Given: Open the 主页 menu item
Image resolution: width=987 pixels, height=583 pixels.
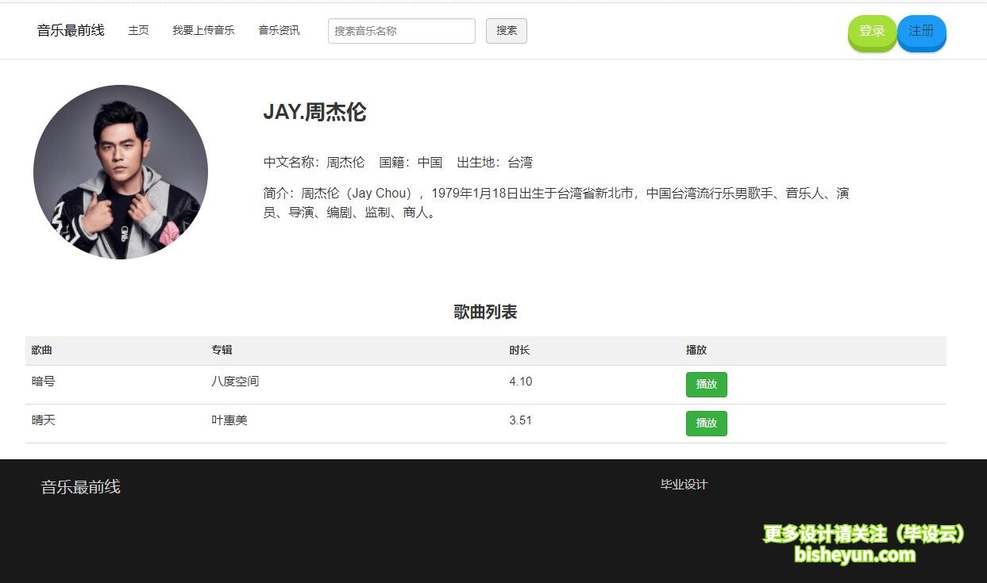Looking at the screenshot, I should (x=138, y=30).
